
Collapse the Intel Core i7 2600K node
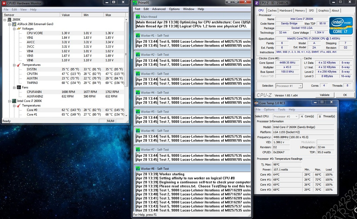pyautogui.click(x=9, y=101)
